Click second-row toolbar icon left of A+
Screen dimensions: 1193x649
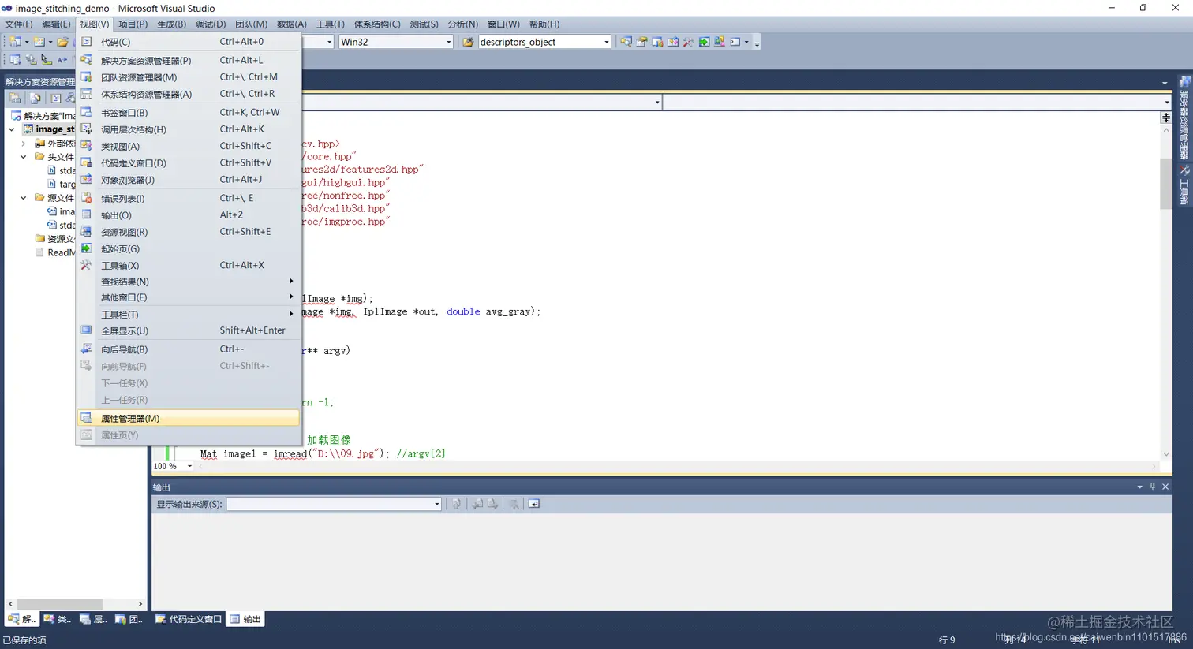click(47, 60)
